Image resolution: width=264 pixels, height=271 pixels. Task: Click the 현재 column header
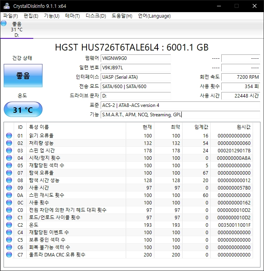click(x=140, y=127)
